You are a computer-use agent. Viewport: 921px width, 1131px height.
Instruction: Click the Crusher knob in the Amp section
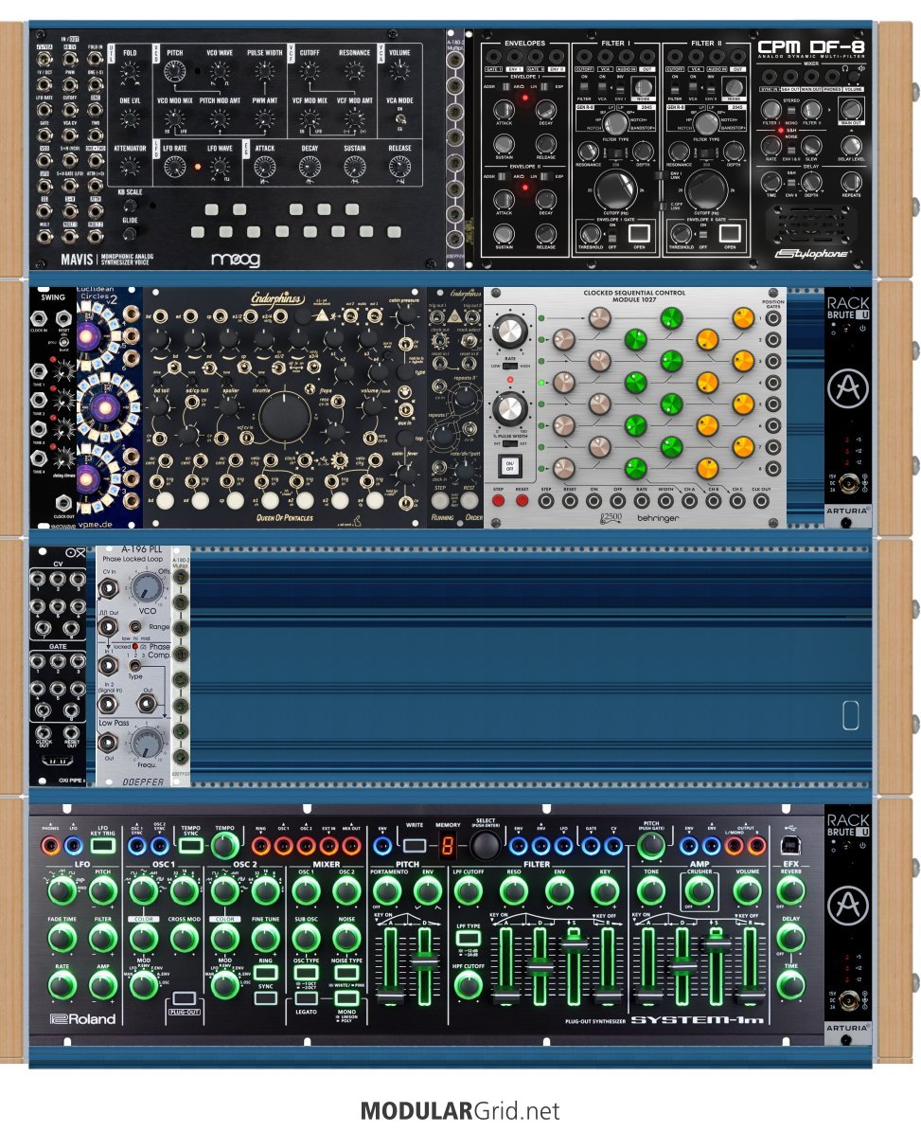(700, 891)
